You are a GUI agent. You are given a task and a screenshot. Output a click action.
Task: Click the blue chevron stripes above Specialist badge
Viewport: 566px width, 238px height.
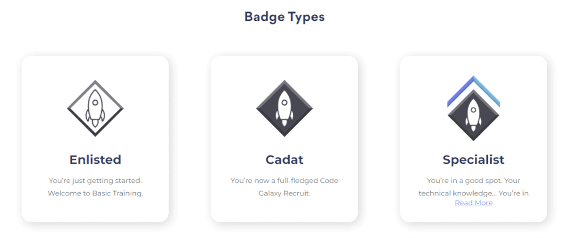[474, 91]
